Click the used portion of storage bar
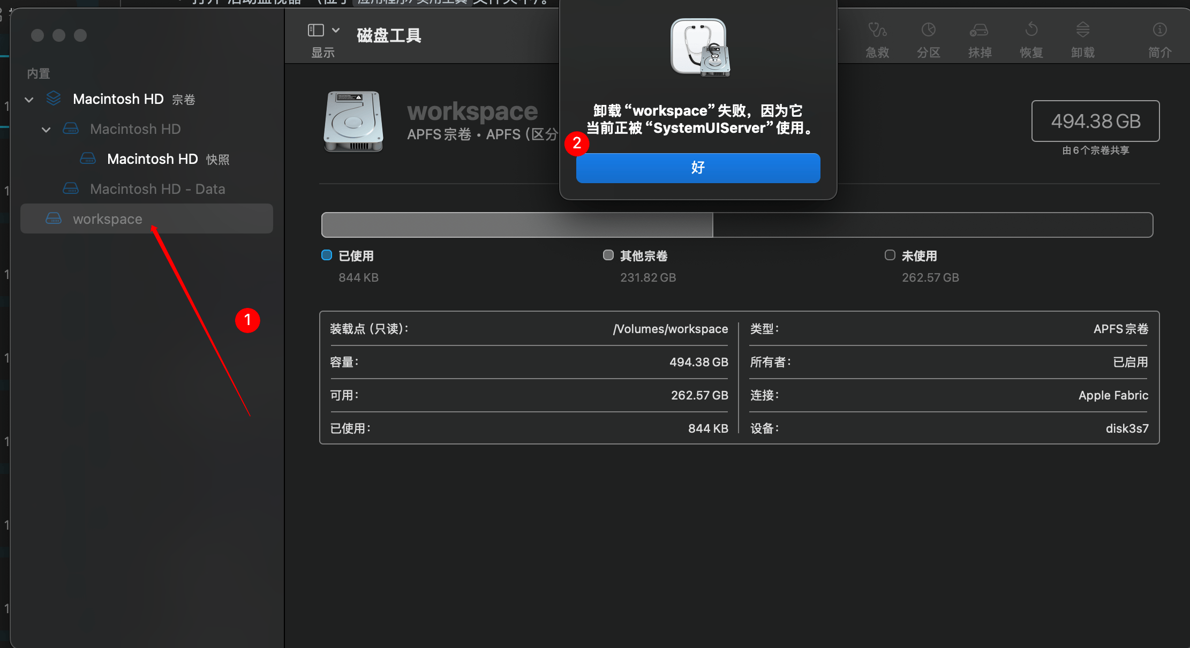This screenshot has width=1190, height=648. tap(517, 225)
